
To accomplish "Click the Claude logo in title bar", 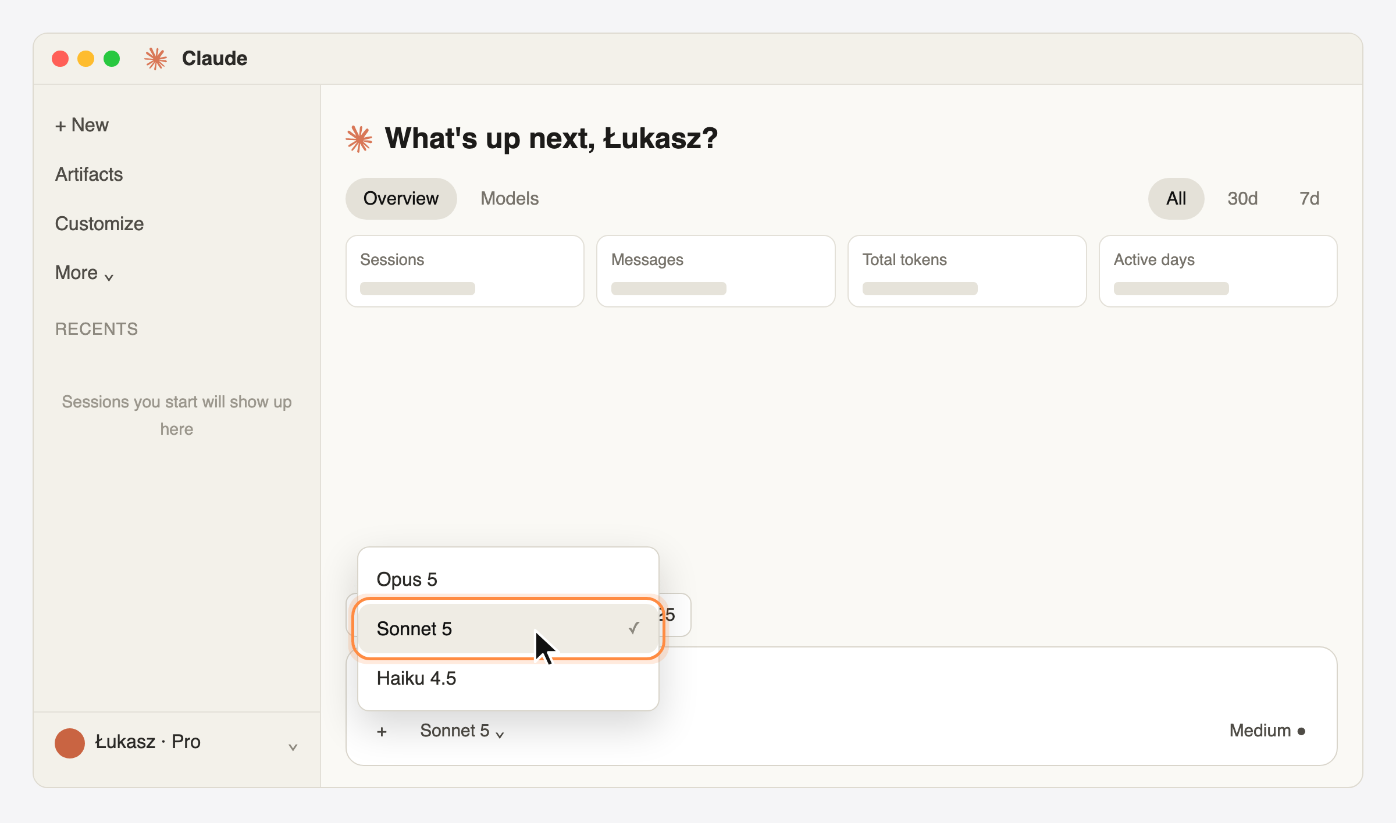I will pyautogui.click(x=155, y=59).
